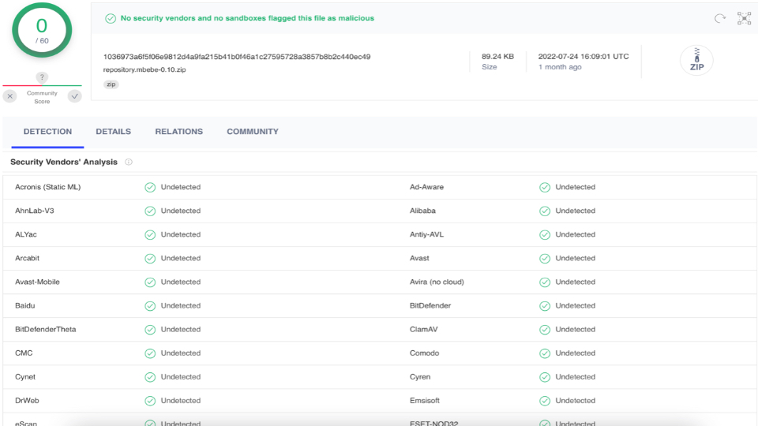Click the Undetected check icon for Ad-Aware
758x426 pixels.
(x=545, y=188)
